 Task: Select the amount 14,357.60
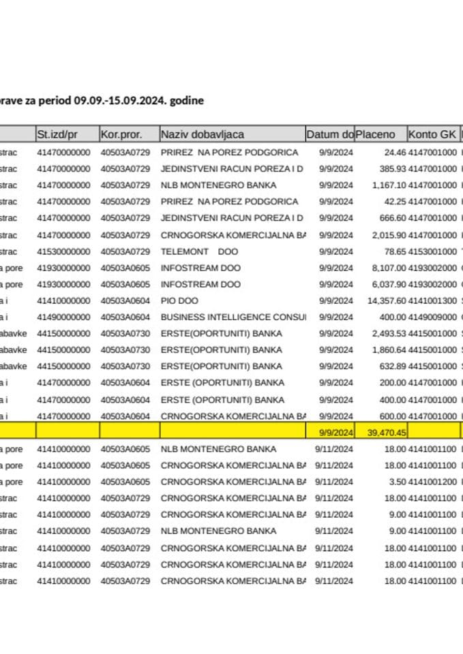click(387, 300)
